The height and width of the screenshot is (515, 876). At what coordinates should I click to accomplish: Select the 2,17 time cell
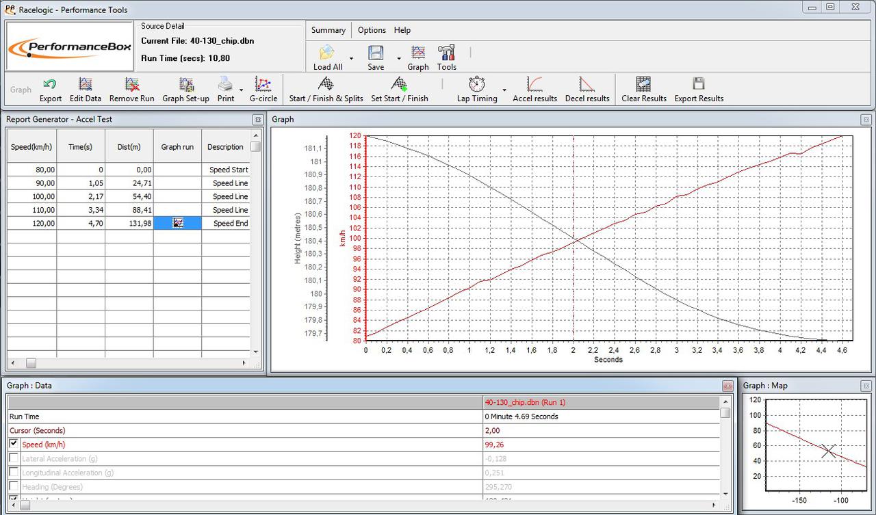[81, 196]
